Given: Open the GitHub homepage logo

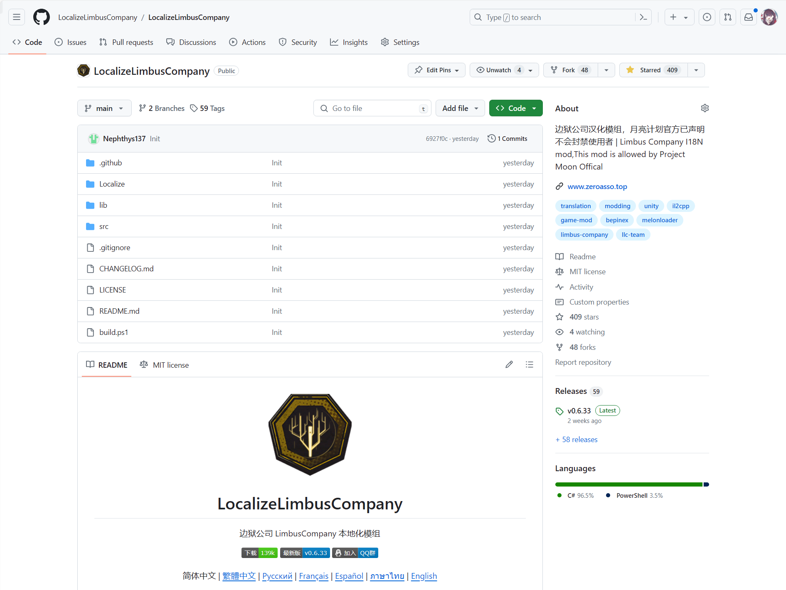Looking at the screenshot, I should 42,17.
